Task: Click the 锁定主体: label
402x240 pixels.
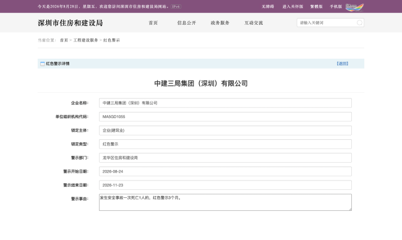Action: point(80,131)
